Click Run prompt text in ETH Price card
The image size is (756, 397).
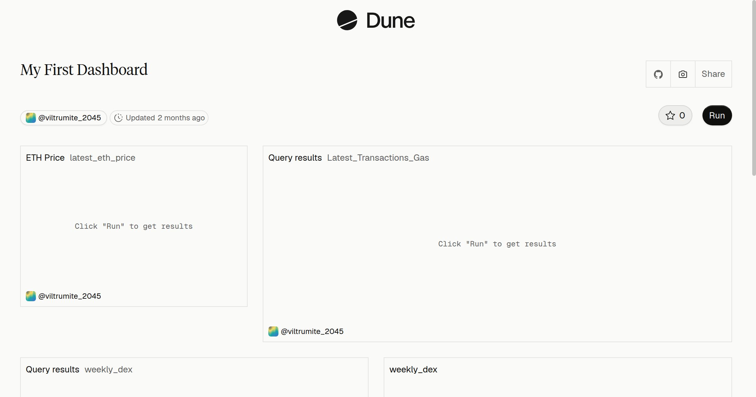pos(134,226)
